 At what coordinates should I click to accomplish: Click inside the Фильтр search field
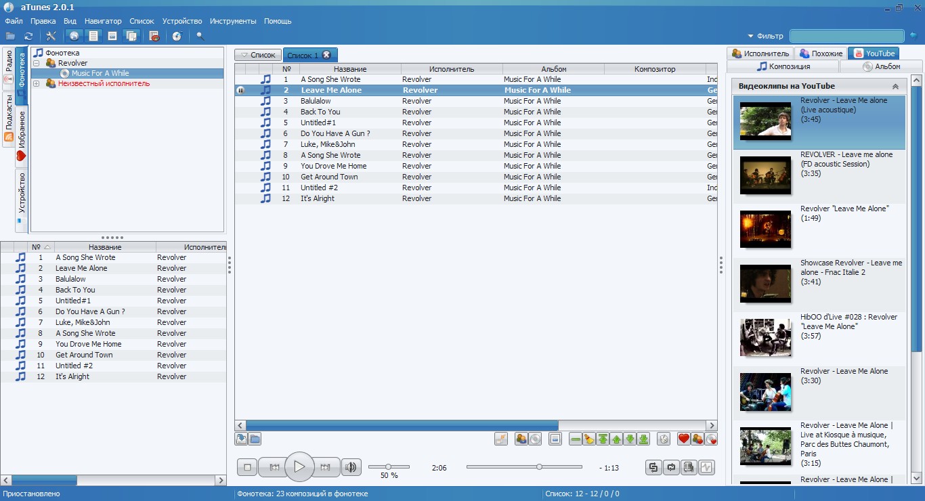tap(846, 36)
